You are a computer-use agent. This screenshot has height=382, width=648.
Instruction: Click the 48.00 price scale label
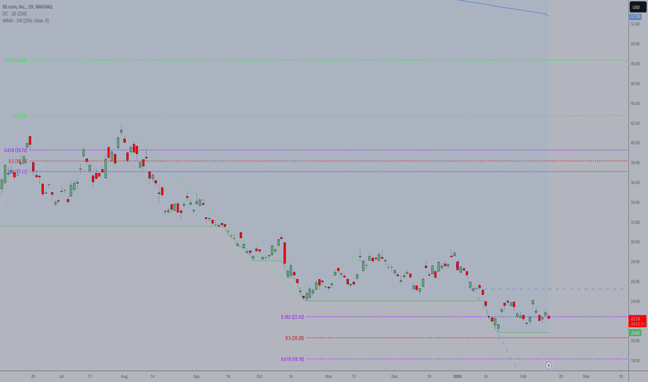click(635, 64)
